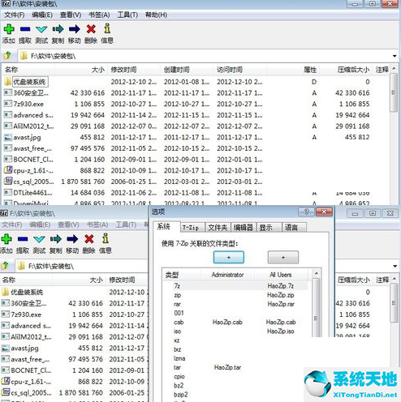
Task: Click the up-folder arrow icon in top window
Action: [7, 56]
